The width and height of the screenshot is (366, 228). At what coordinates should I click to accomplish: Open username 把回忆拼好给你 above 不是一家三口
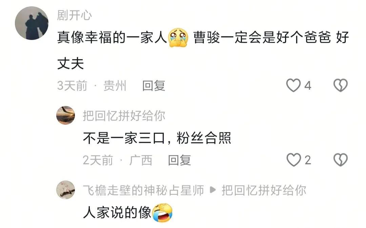[x=124, y=116]
